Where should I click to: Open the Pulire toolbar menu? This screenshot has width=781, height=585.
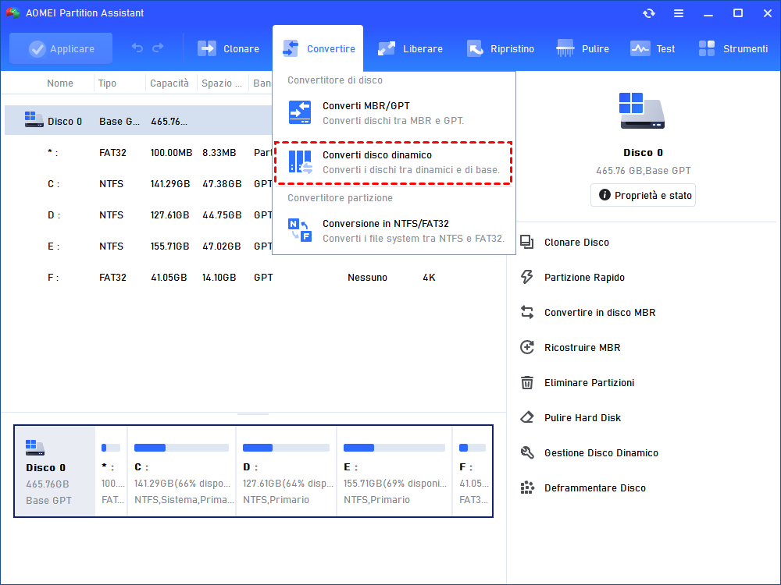583,48
